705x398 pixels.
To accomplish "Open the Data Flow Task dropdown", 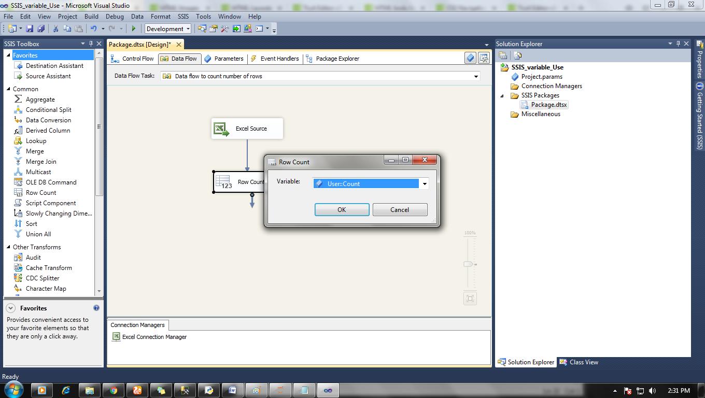I will (476, 76).
